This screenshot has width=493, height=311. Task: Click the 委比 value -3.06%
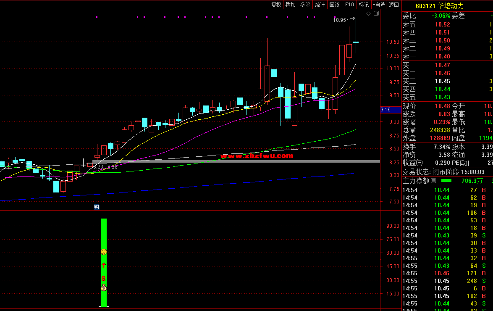441,16
